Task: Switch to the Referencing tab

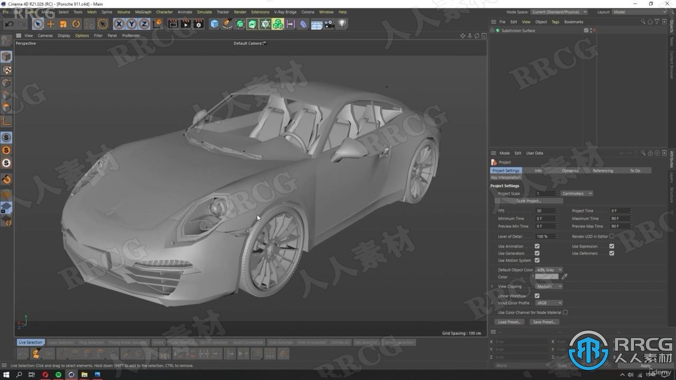Action: click(603, 170)
